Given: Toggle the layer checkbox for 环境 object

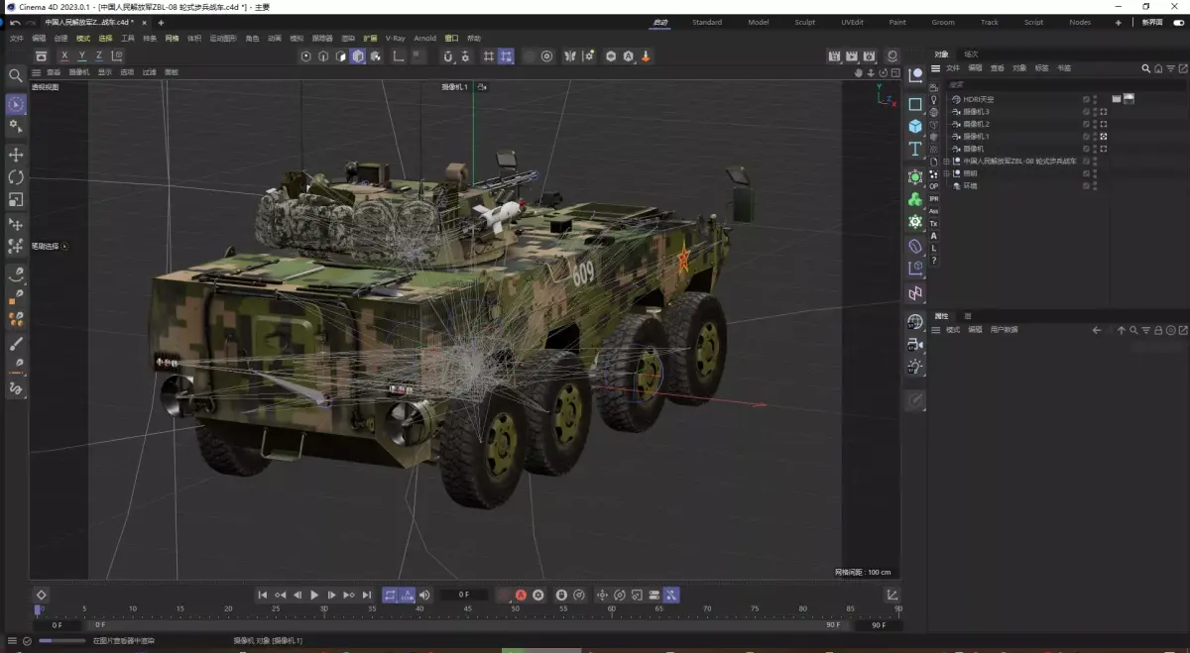Looking at the screenshot, I should tap(1086, 185).
